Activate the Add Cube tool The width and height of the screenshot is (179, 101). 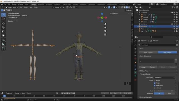(x=3, y=49)
